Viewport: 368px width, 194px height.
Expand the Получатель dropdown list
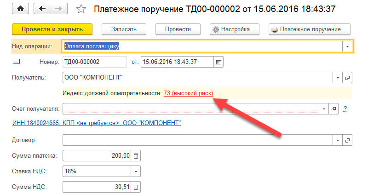[x=338, y=77]
